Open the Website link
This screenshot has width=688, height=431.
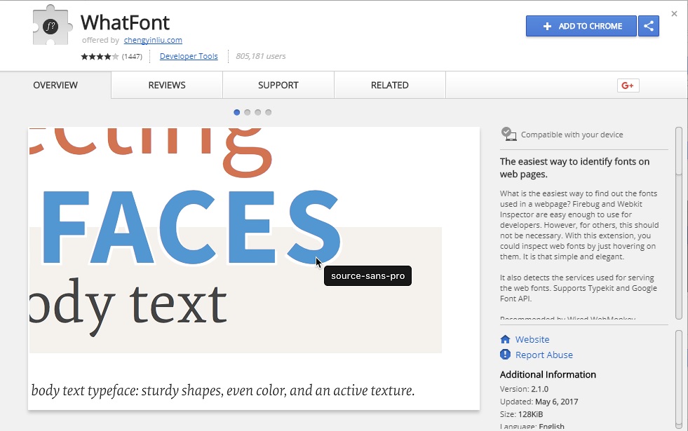tap(532, 339)
